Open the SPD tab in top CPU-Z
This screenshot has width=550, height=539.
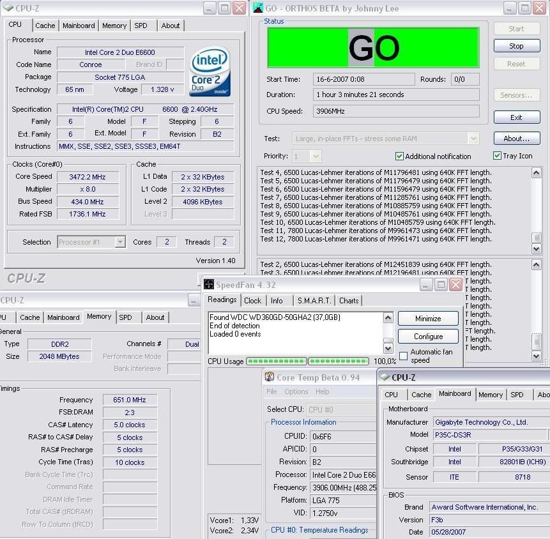(x=141, y=26)
